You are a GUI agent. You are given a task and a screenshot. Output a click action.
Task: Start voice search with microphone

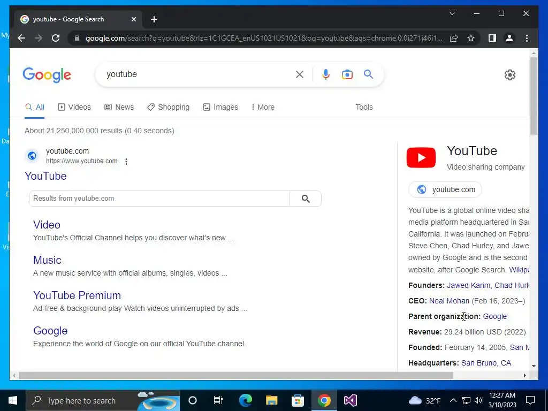(326, 74)
